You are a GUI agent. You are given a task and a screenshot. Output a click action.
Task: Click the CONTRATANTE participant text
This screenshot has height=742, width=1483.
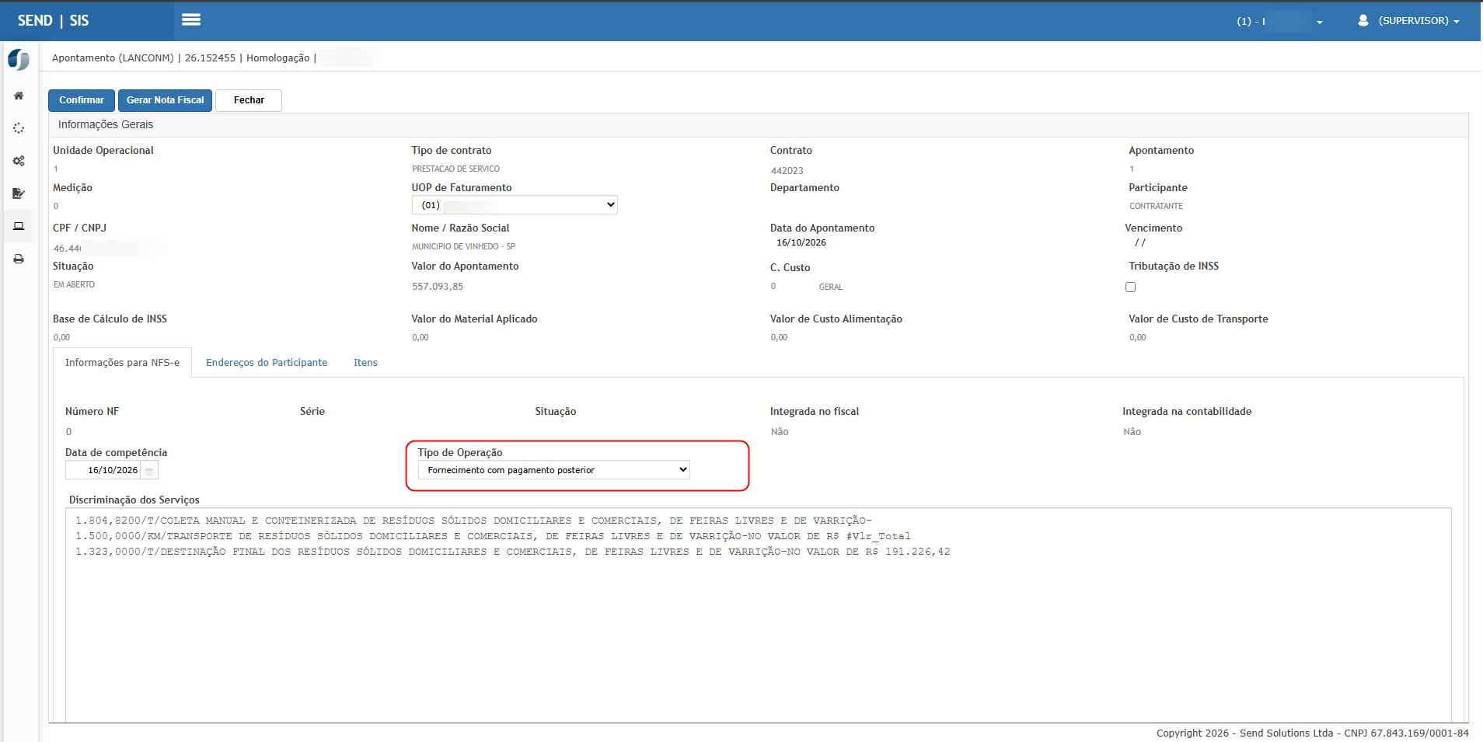point(1156,206)
